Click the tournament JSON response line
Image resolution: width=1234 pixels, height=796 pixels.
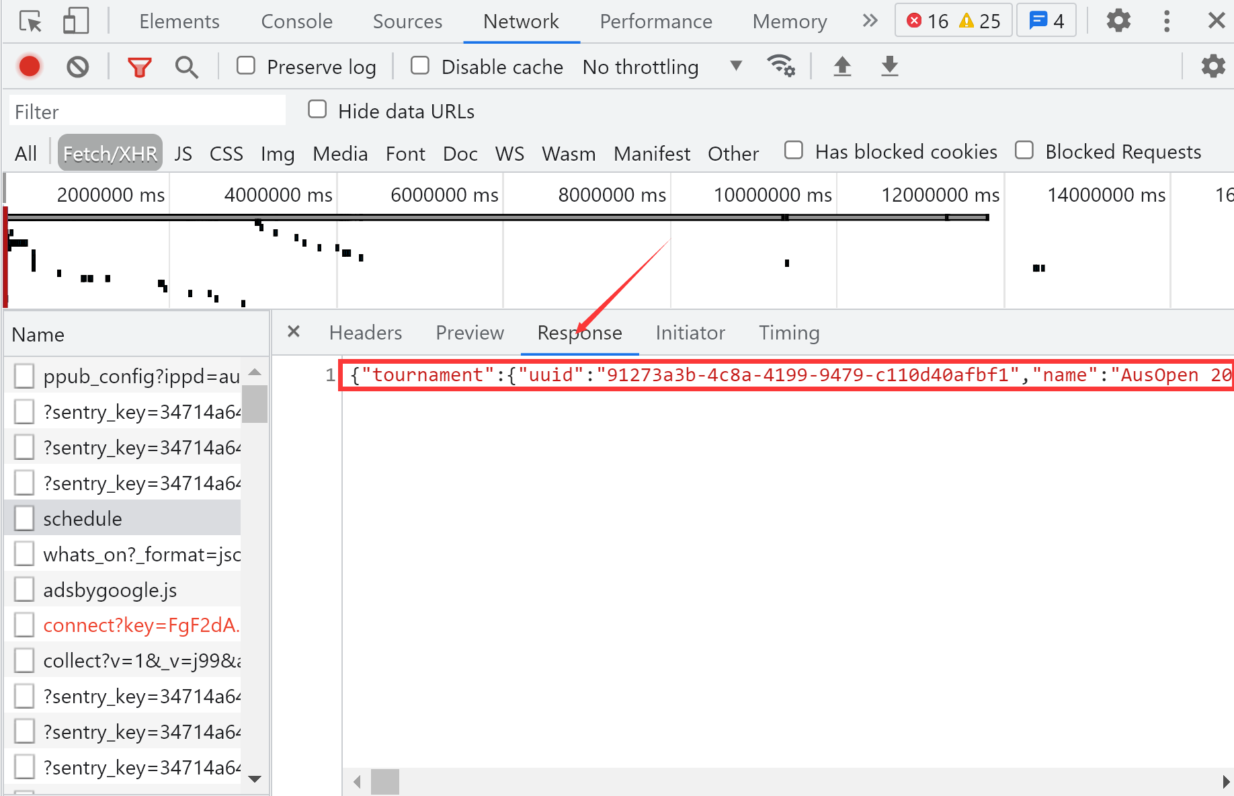point(788,374)
